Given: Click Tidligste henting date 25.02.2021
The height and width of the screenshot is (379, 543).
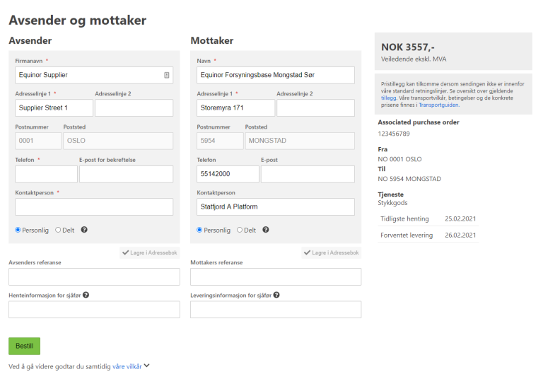Looking at the screenshot, I should [460, 219].
